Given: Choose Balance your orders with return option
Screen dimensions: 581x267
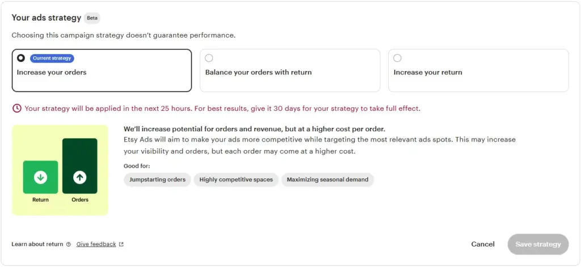Looking at the screenshot, I should coord(209,58).
